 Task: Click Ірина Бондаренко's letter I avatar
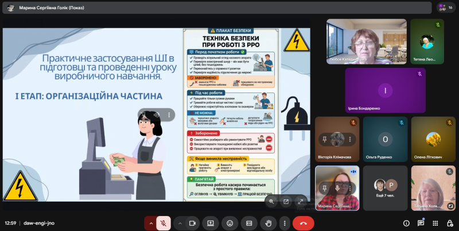[x=385, y=91]
